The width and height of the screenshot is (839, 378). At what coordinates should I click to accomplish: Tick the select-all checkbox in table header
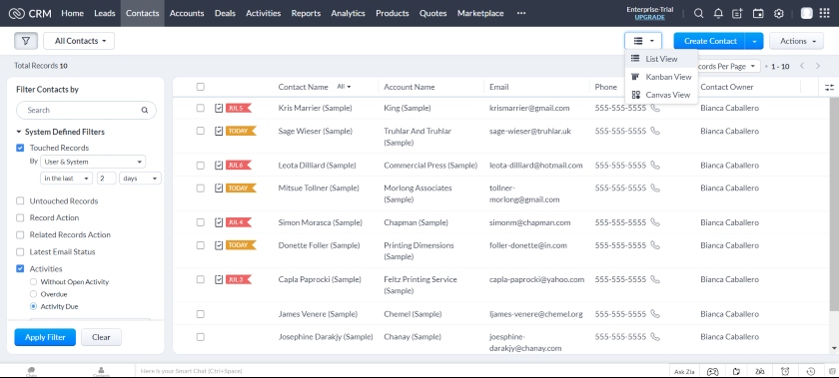pos(200,87)
